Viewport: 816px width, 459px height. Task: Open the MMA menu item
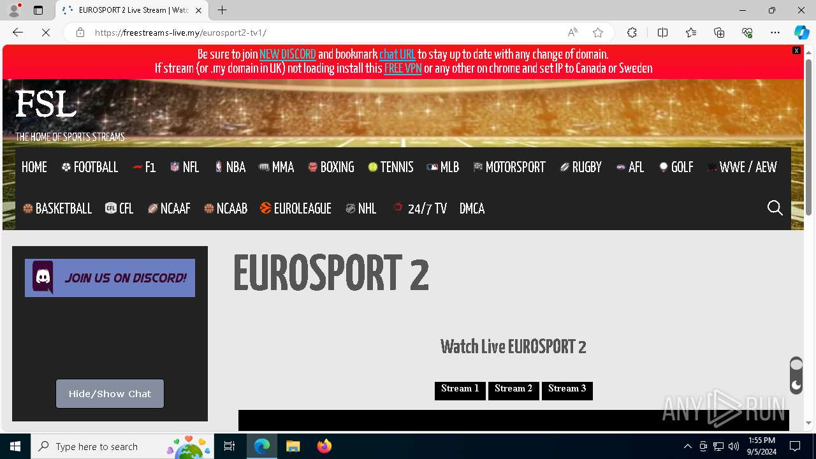click(x=276, y=167)
